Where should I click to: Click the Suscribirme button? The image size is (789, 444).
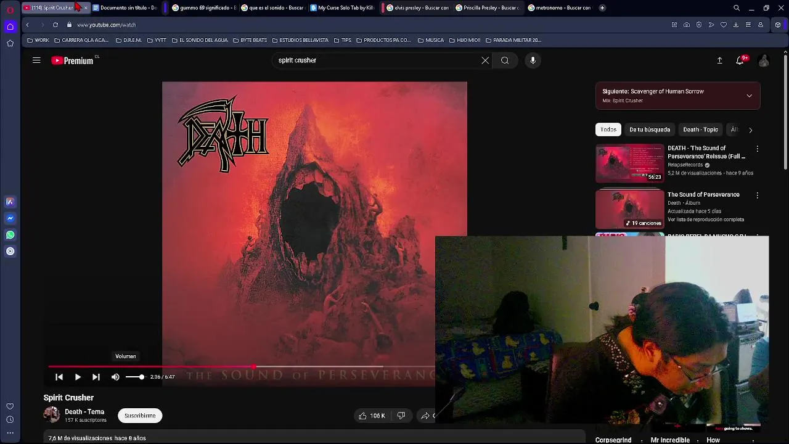pos(140,416)
